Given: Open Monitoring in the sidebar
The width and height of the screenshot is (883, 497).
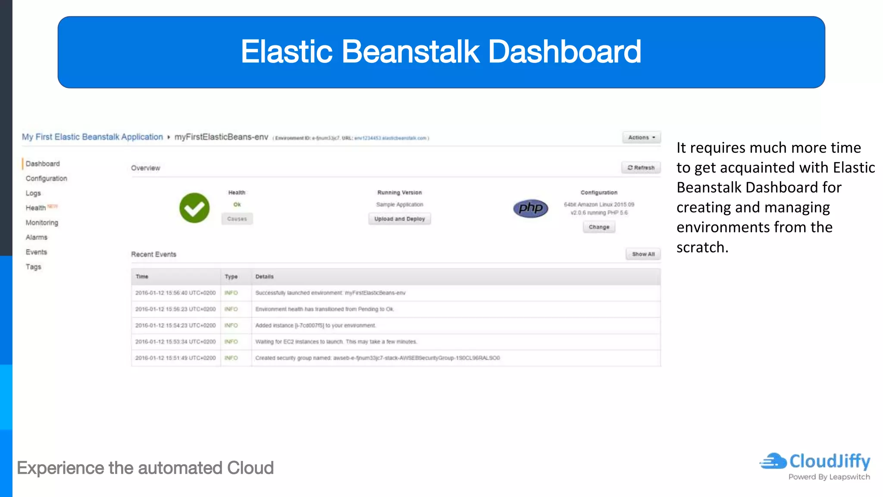Looking at the screenshot, I should (x=42, y=223).
